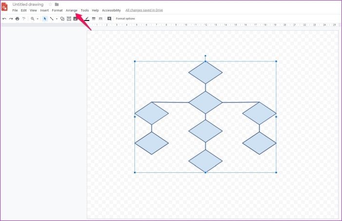Select the Paint format tool

(x=24, y=19)
